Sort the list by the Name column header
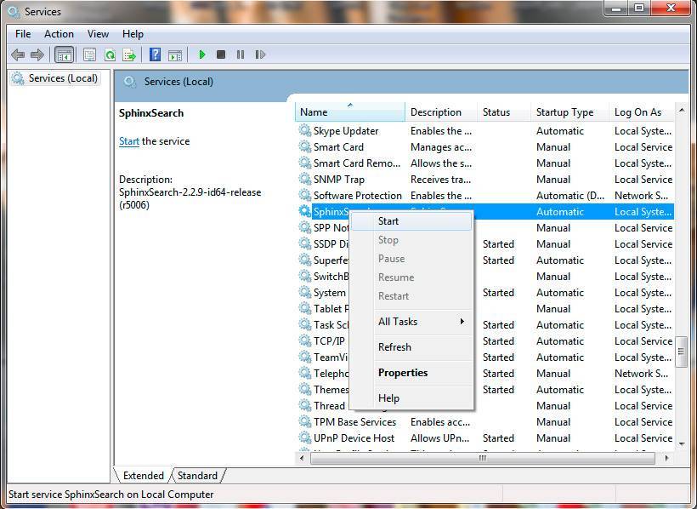This screenshot has width=697, height=509. pyautogui.click(x=348, y=112)
